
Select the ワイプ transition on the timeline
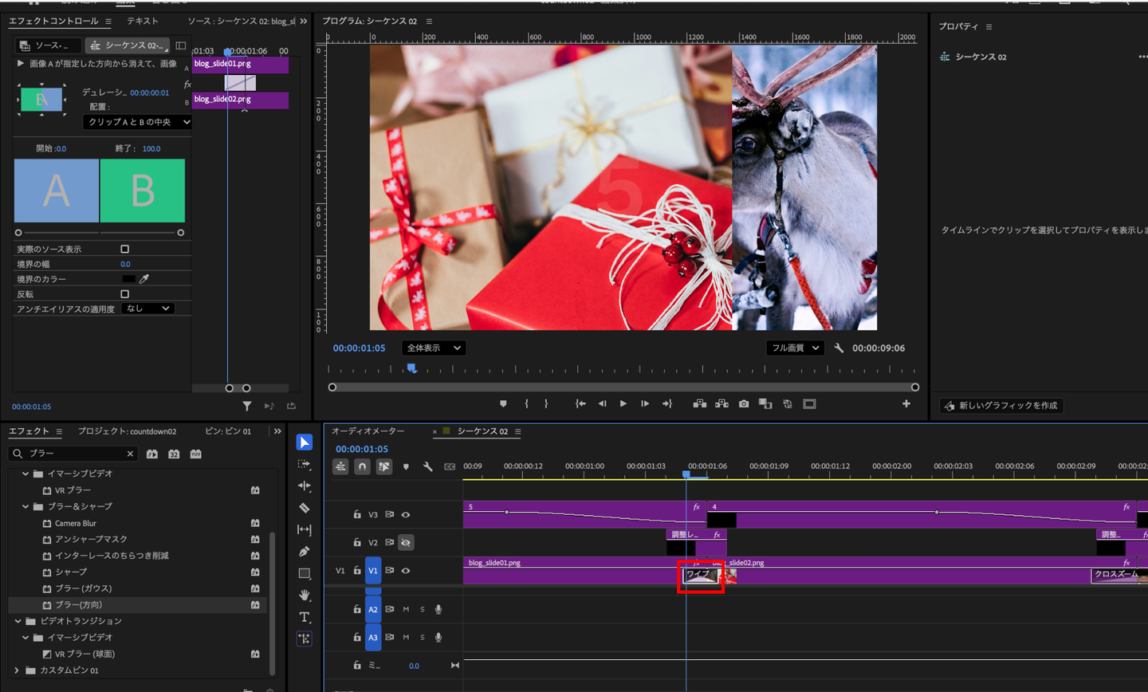click(x=700, y=576)
